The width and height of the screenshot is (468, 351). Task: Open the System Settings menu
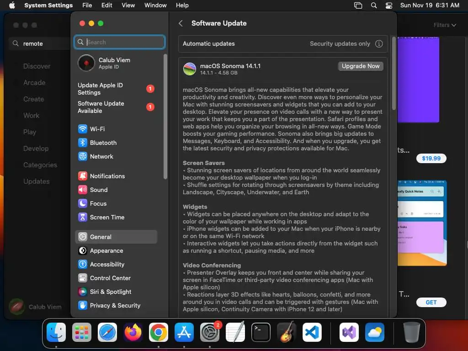[48, 5]
